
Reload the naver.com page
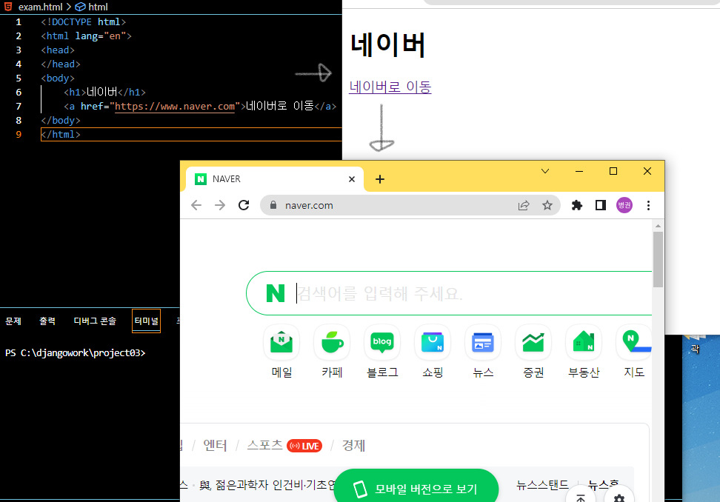pyautogui.click(x=244, y=205)
